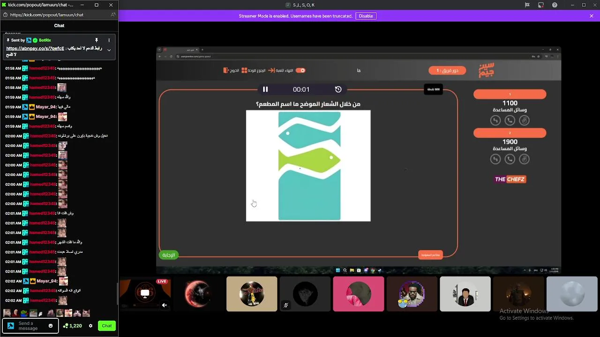Image resolution: width=600 pixels, height=337 pixels.
Task: Click the padlock site info icon in chat window
Action: click(x=5, y=15)
